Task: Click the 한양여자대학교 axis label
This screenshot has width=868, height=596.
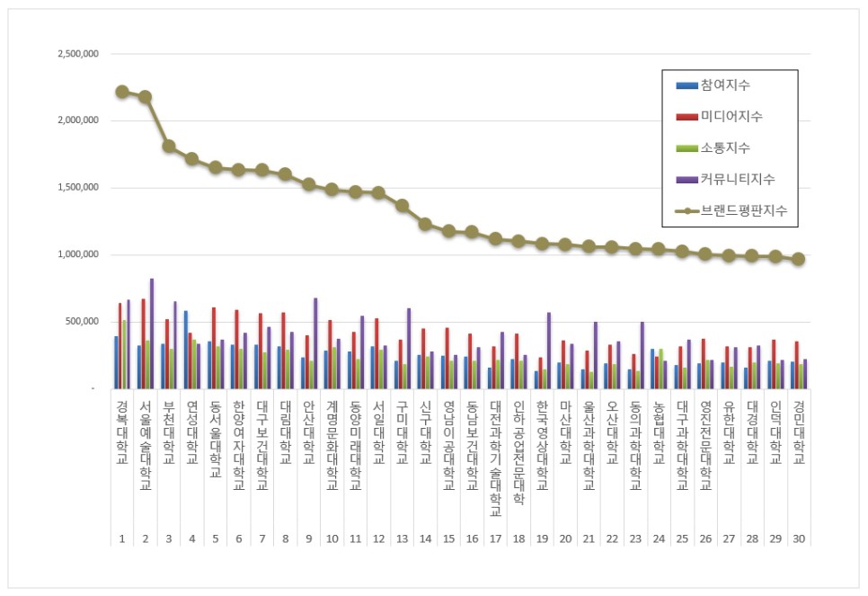Action: [239, 445]
